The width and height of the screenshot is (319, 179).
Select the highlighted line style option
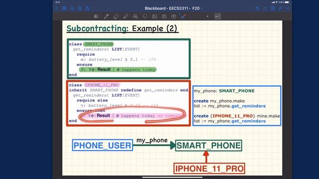(218, 16)
